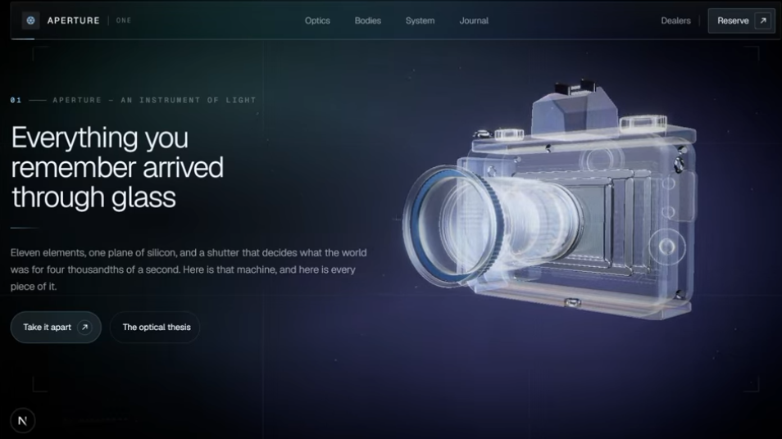Image resolution: width=782 pixels, height=439 pixels.
Task: Click the Reserve button
Action: point(741,20)
